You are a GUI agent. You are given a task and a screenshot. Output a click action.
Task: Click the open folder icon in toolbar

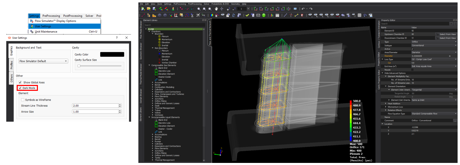(x=148, y=9)
